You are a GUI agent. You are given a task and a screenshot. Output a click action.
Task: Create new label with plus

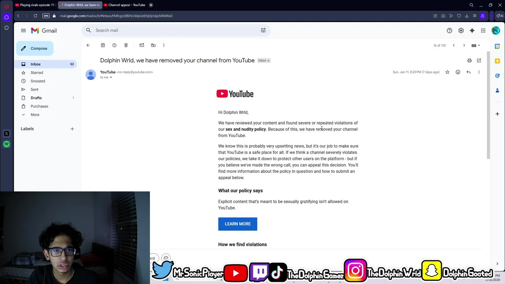72,129
